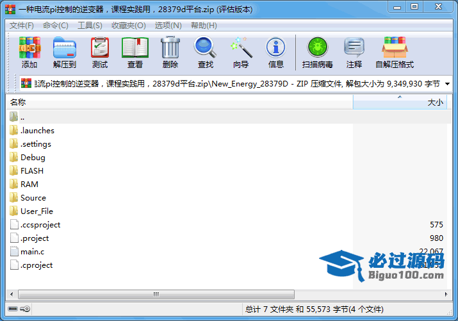Click the key icon in status bar
The image size is (458, 321).
(25, 309)
